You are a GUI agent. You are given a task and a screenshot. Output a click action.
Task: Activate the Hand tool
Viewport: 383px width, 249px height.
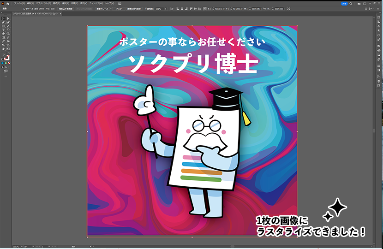click(3, 48)
